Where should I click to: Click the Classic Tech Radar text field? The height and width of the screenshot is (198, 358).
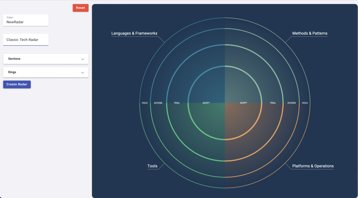(26, 40)
